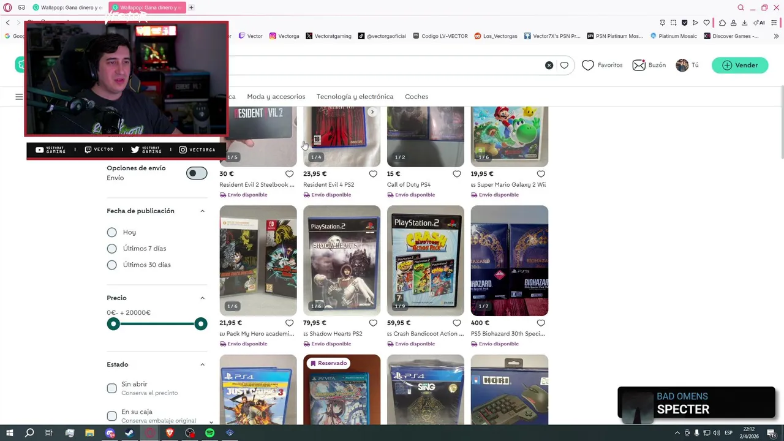
Task: Favorite the Super Mario Galaxy 2 Wii listing
Action: 541,174
